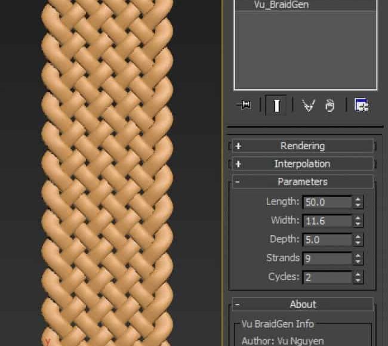This screenshot has width=388, height=346.
Task: Click the Width value field
Action: coord(327,221)
